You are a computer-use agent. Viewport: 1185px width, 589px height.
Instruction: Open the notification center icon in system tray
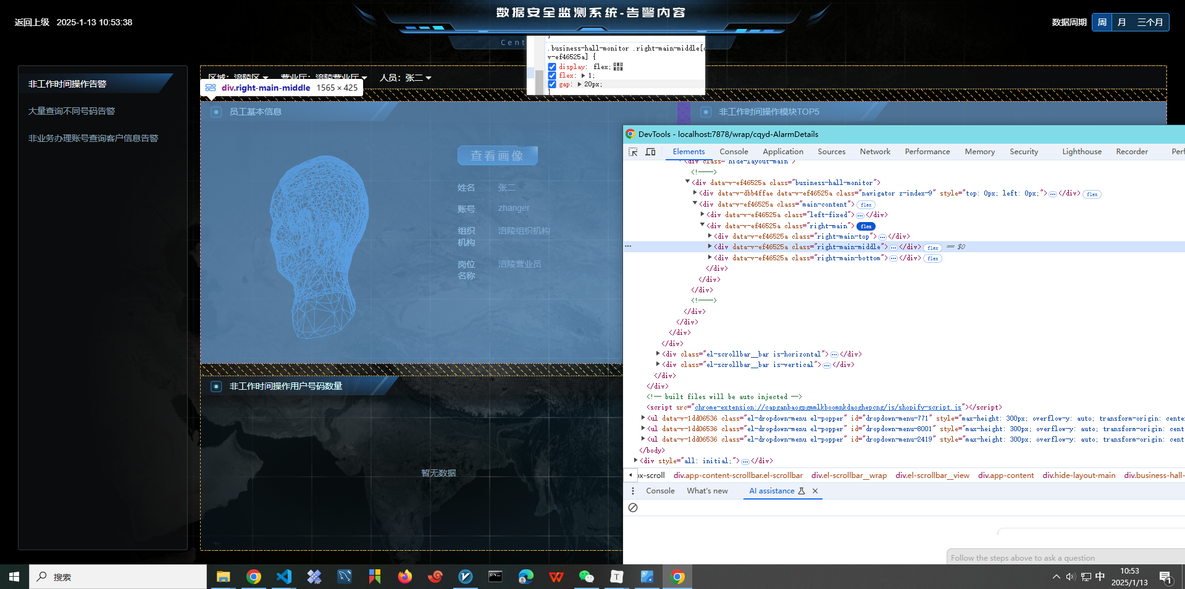1166,577
